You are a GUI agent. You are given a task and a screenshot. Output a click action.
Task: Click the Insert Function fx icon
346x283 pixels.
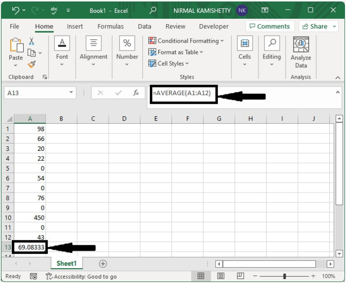point(135,93)
